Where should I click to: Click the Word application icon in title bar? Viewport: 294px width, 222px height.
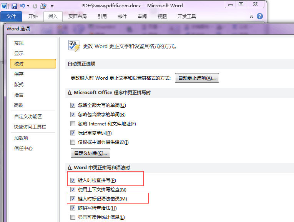pos(4,6)
